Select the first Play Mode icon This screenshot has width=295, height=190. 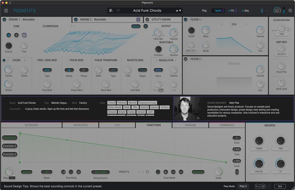(63, 172)
